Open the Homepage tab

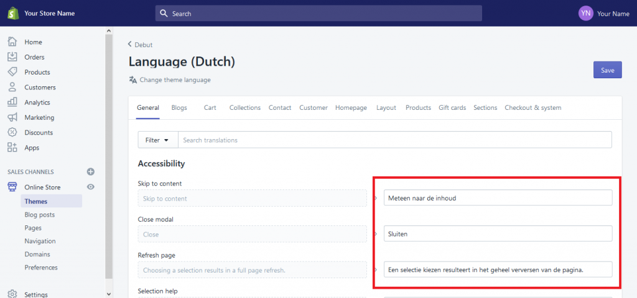pos(351,108)
